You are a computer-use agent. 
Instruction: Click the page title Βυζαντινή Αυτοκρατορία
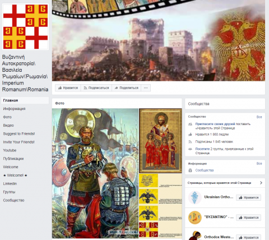click(x=25, y=73)
